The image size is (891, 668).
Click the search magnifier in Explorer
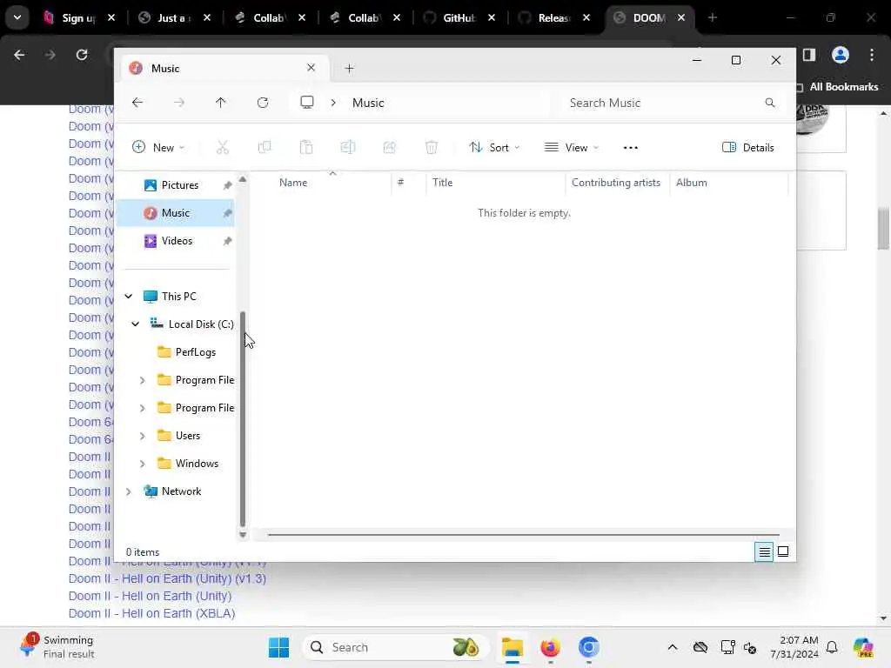click(x=770, y=103)
